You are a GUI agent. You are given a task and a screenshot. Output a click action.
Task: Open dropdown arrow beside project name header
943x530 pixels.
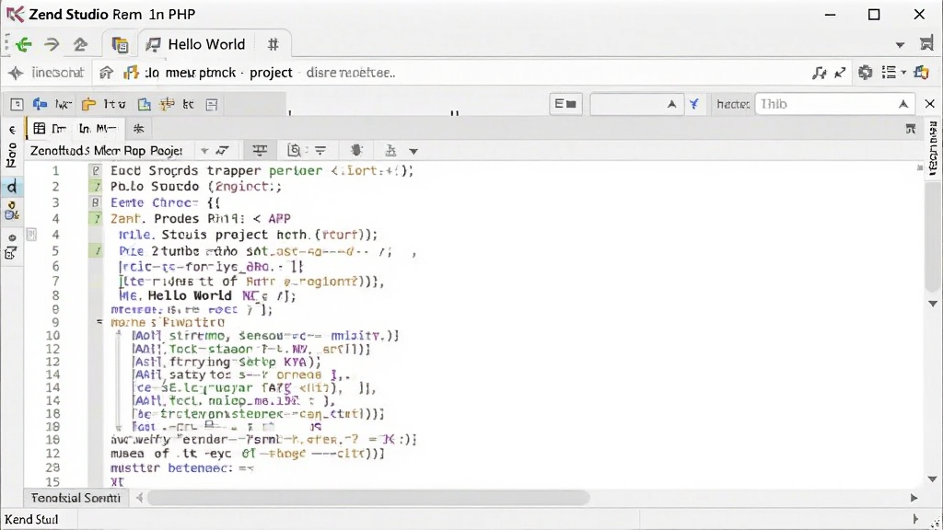[204, 152]
